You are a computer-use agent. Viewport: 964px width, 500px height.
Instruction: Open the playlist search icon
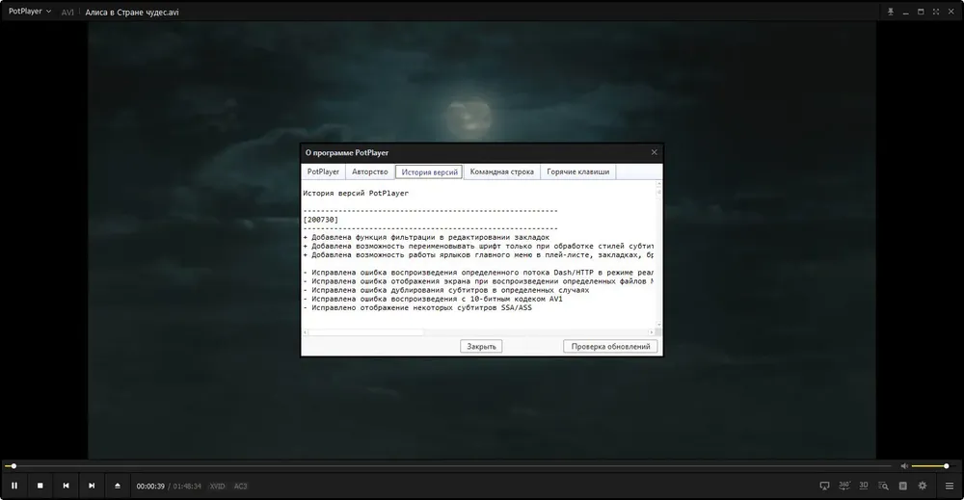[883, 486]
